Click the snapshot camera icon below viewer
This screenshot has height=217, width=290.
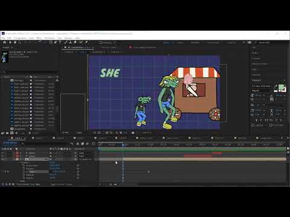[133, 133]
